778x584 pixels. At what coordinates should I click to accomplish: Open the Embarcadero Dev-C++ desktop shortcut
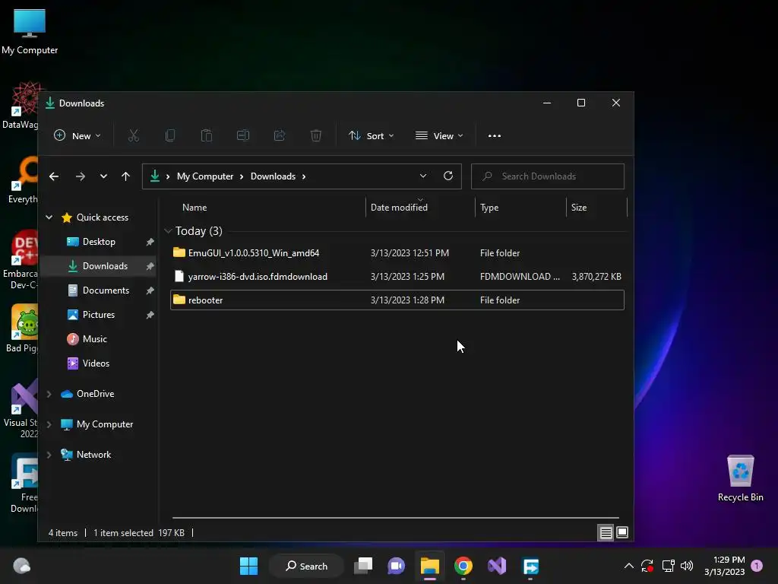pos(21,260)
